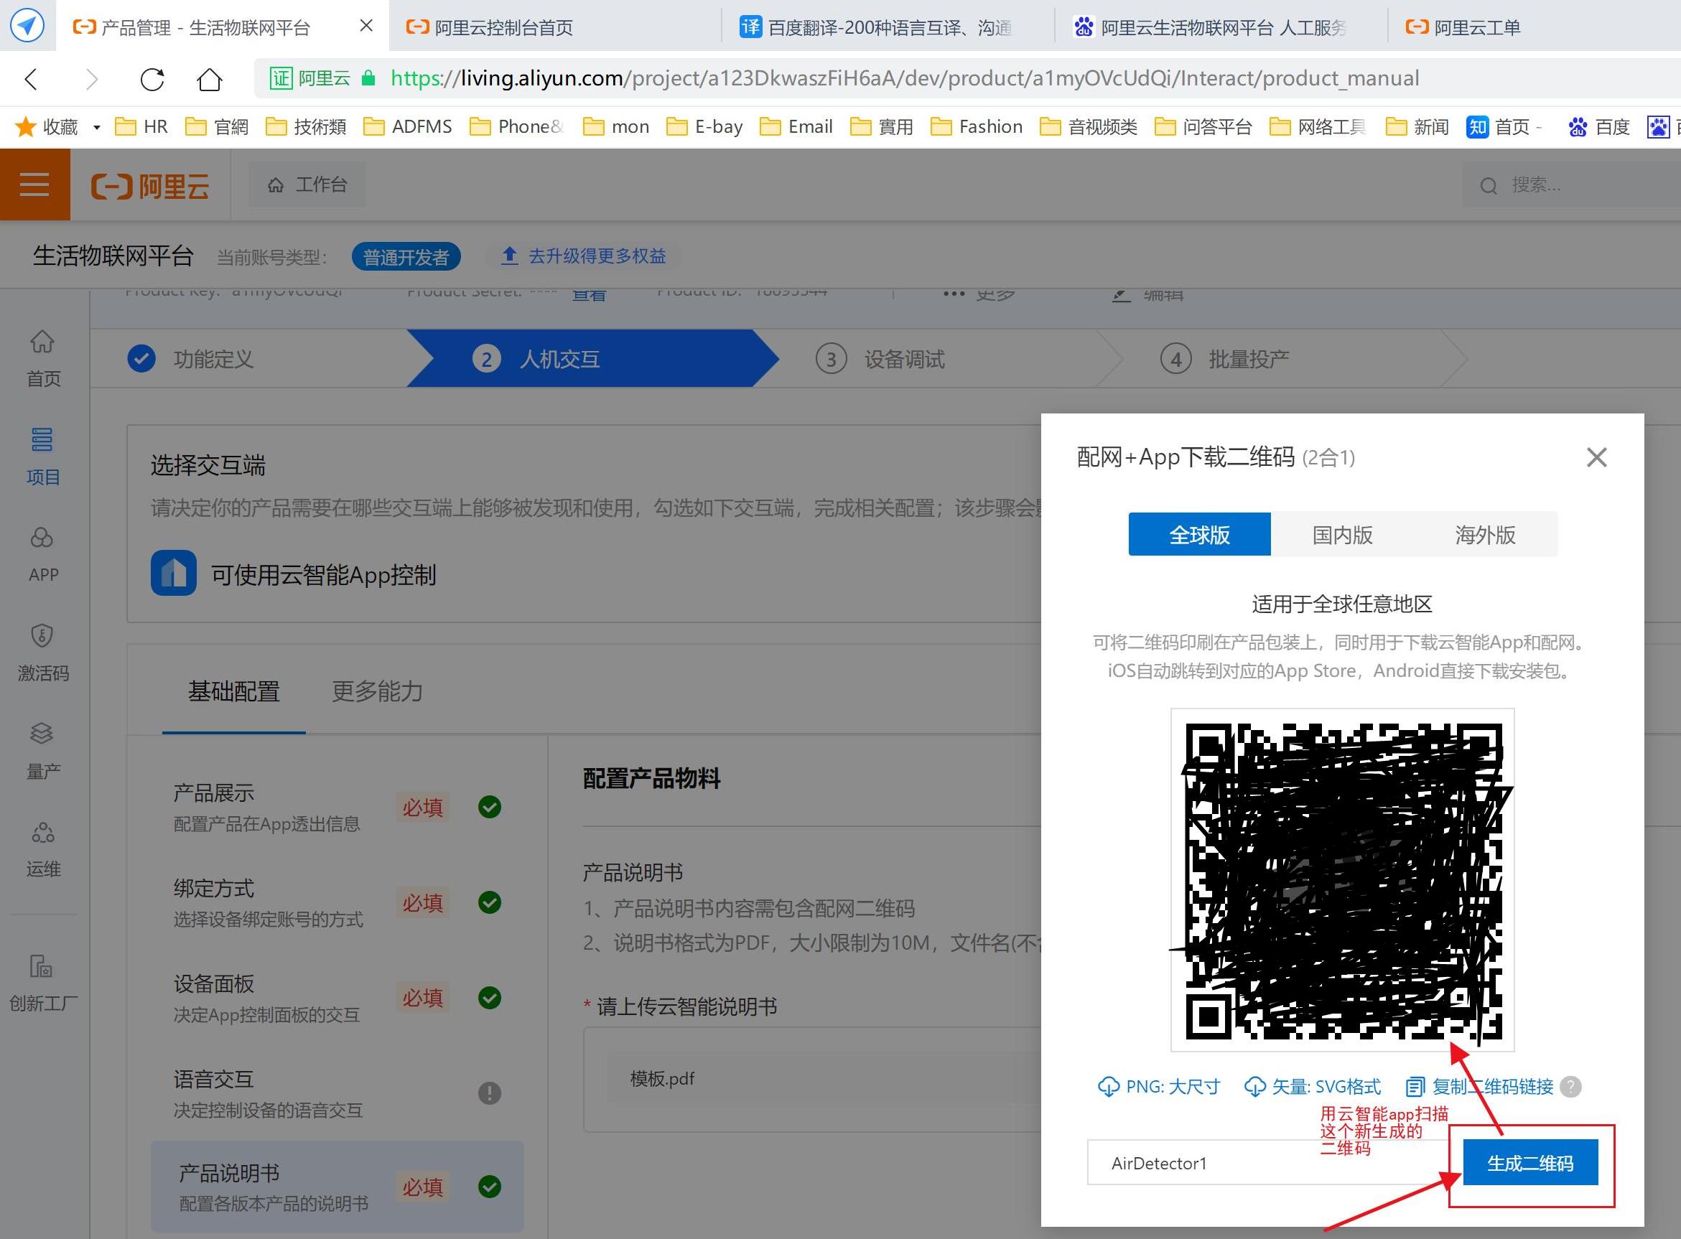
Task: Go to browser home page icon
Action: coord(209,79)
